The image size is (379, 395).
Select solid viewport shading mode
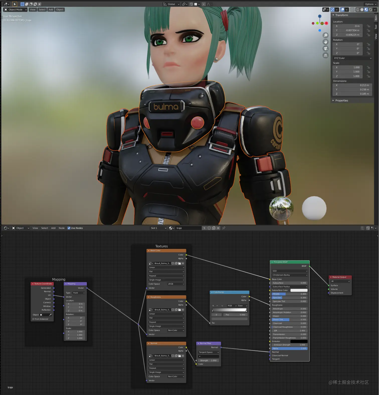coord(362,10)
